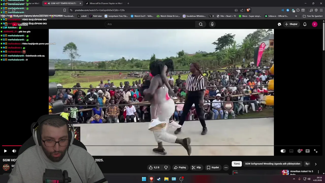Open Tüm Yer İşaretleri bookmarks folder

coord(313,16)
